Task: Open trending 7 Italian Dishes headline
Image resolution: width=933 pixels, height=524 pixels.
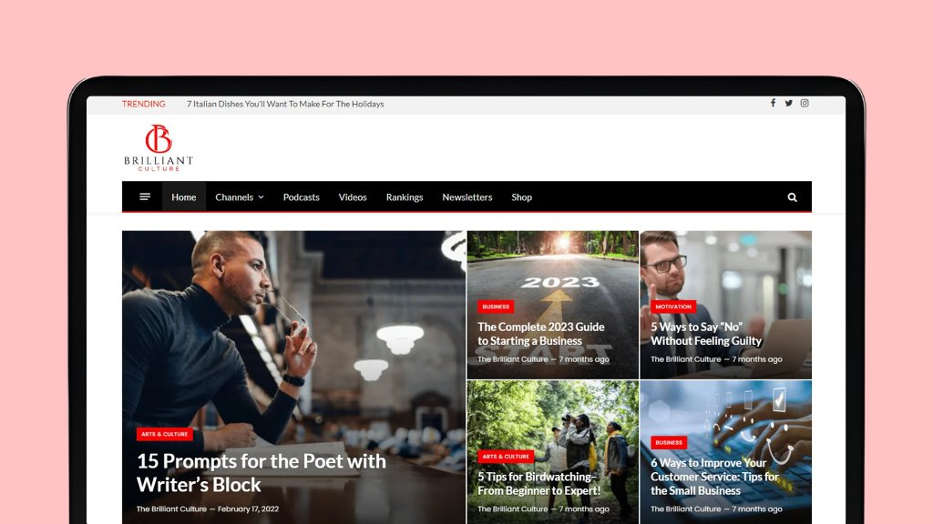Action: tap(285, 104)
